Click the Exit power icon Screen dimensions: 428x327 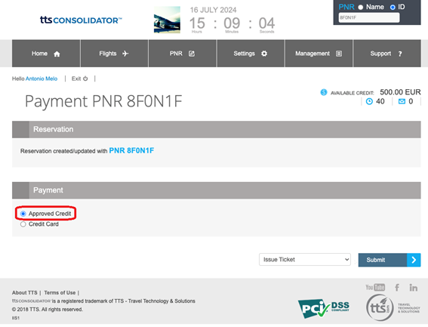tap(85, 79)
